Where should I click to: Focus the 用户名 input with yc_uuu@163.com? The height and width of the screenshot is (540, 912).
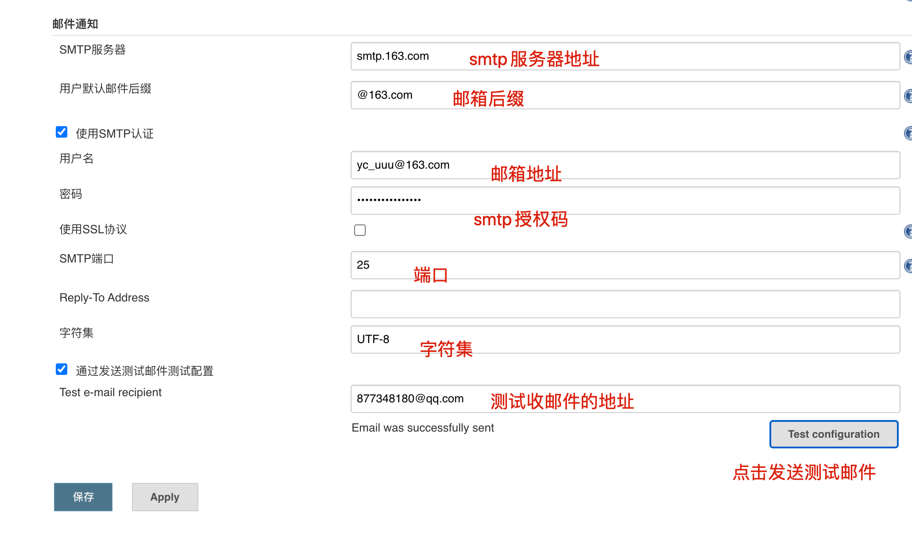click(x=625, y=165)
